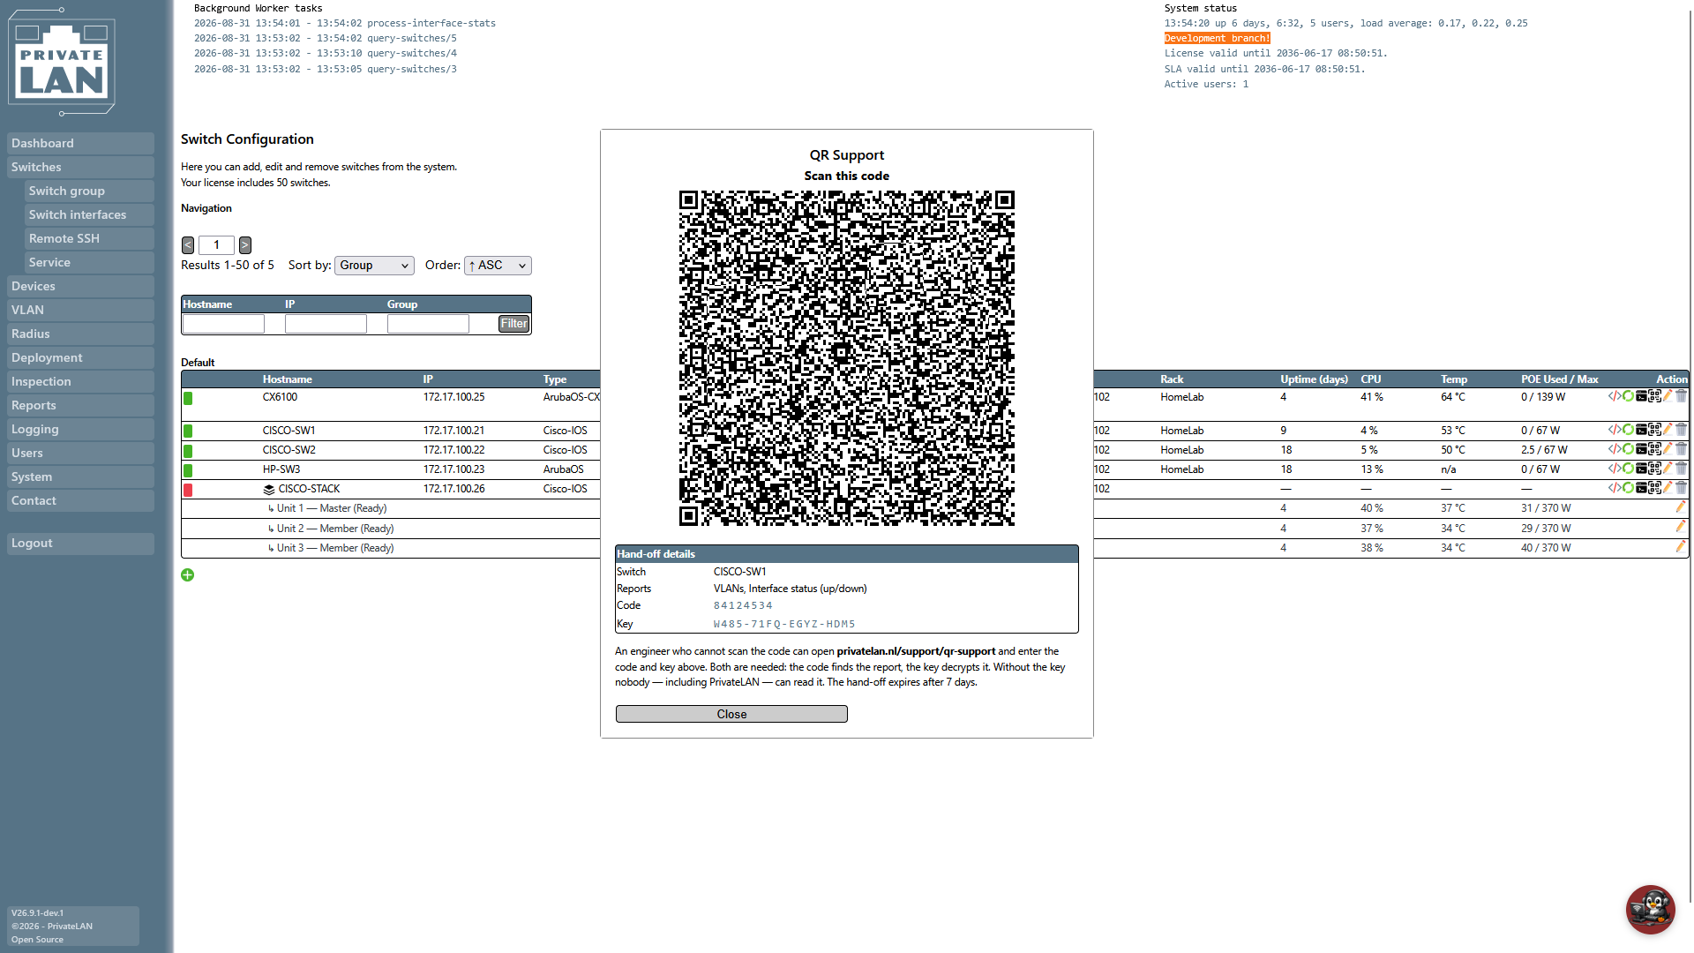Click the red status indicator for CISCO-STACK

188,490
